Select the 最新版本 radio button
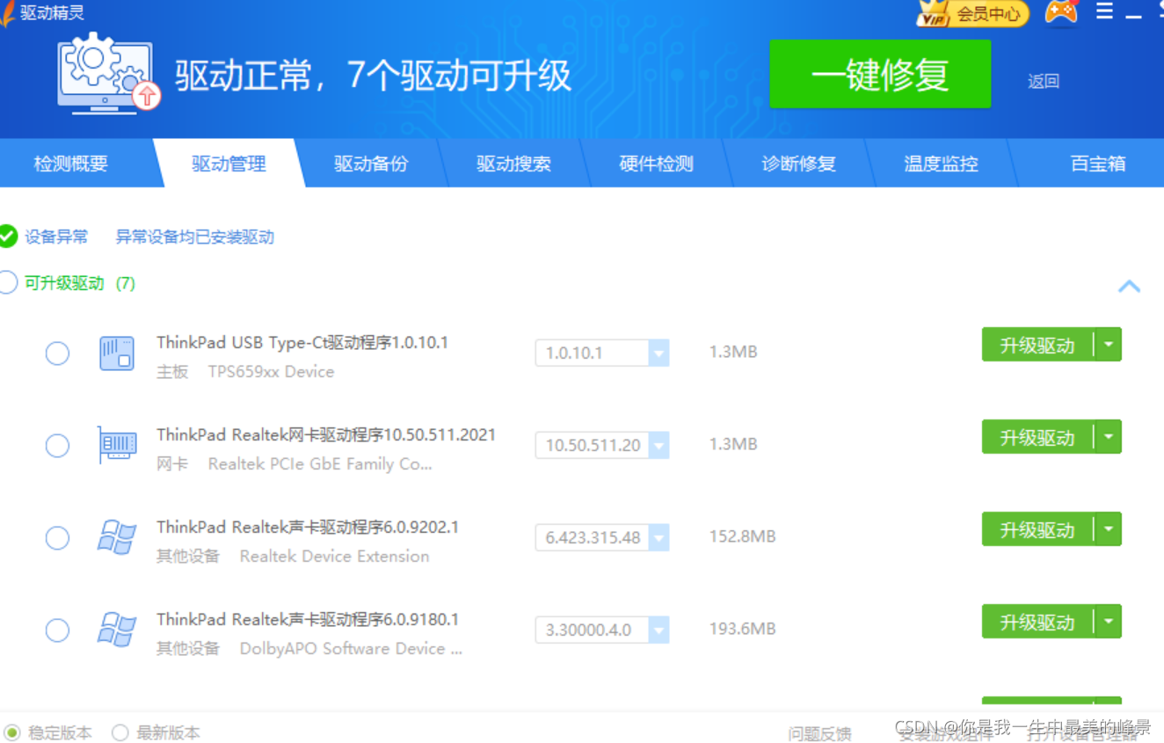The height and width of the screenshot is (743, 1164). (120, 732)
